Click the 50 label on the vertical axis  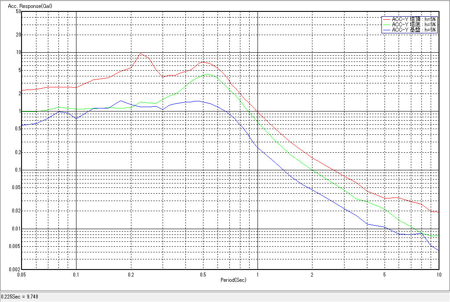[18, 11]
